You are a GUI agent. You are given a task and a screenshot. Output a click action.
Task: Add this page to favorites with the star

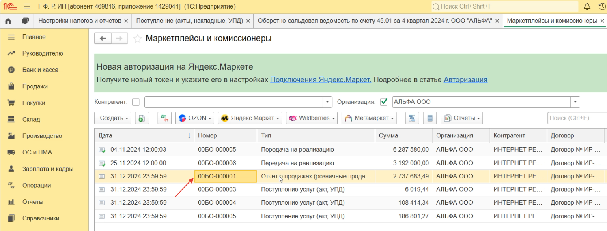(x=138, y=38)
